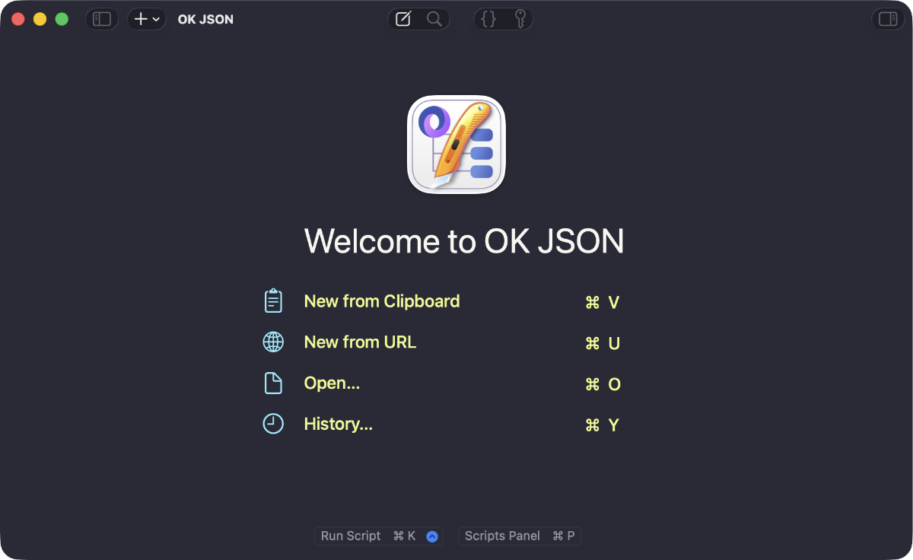Screen dimensions: 913x560
Task: Click the OK JSON window title
Action: tap(205, 20)
